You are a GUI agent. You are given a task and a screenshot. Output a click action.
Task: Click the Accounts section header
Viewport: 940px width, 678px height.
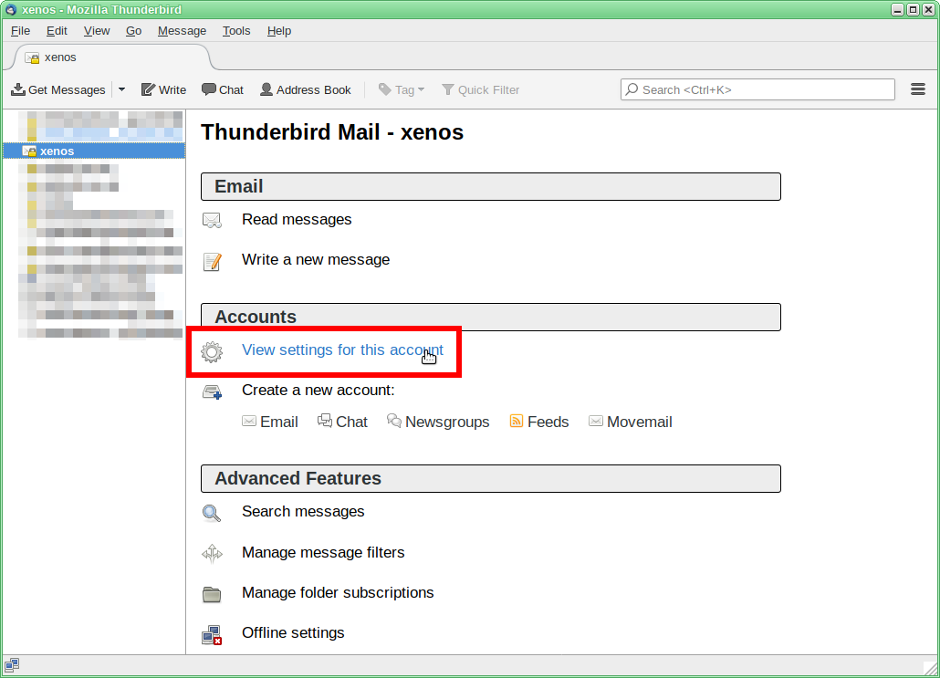pos(490,317)
